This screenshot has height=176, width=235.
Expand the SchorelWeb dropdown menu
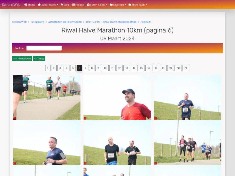tap(48, 5)
